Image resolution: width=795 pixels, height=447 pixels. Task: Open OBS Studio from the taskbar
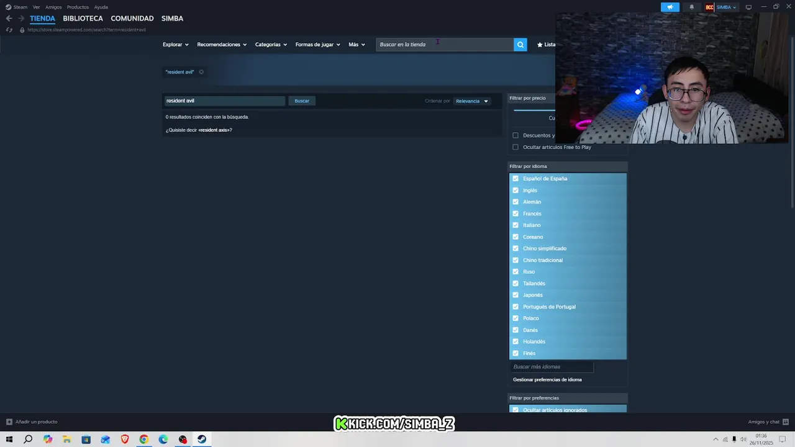click(x=183, y=440)
